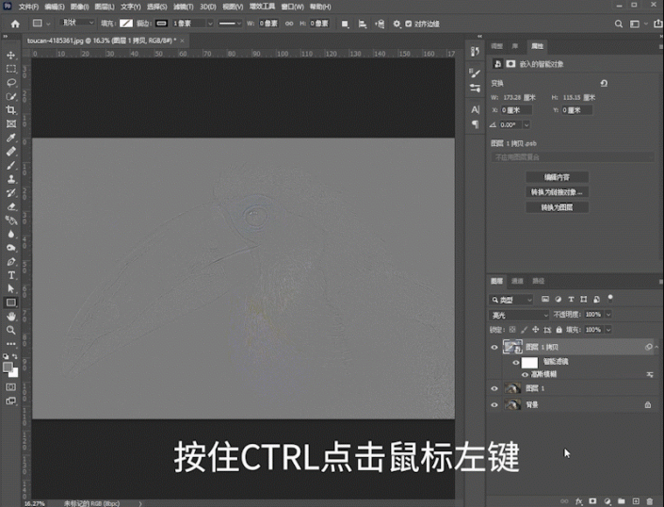Select the Clone Stamp tool
Image resolution: width=664 pixels, height=507 pixels.
click(x=11, y=179)
